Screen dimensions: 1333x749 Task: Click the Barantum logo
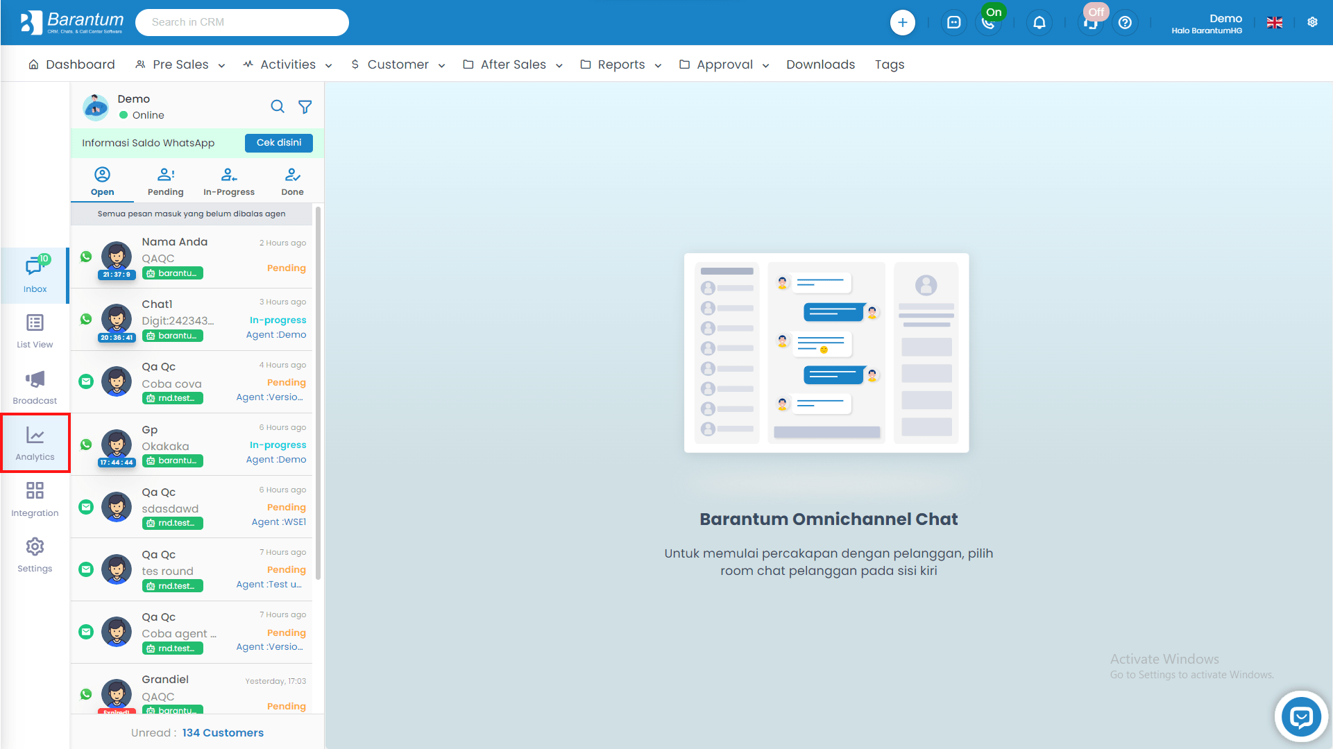[72, 22]
